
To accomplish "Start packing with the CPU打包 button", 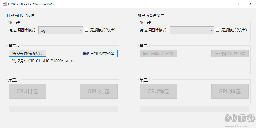I will pyautogui.click(x=28, y=91).
